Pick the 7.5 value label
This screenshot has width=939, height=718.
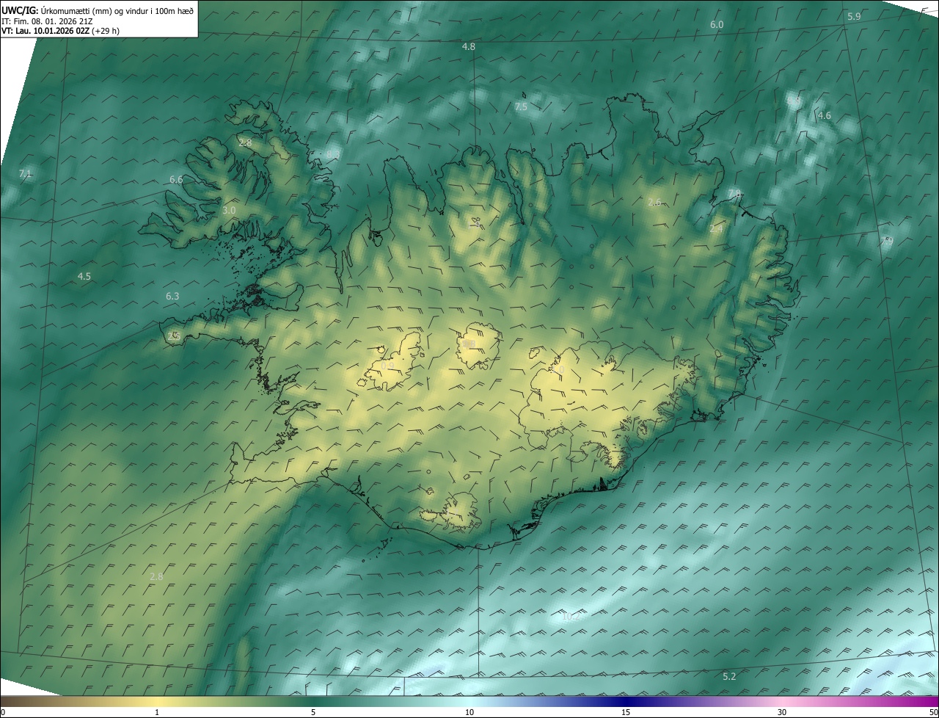521,107
